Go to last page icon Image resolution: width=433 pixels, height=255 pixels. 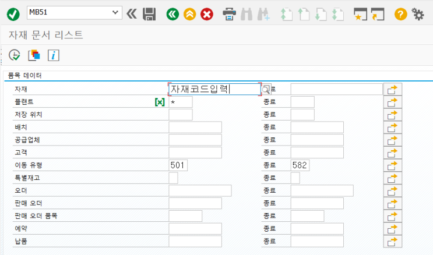[338, 14]
